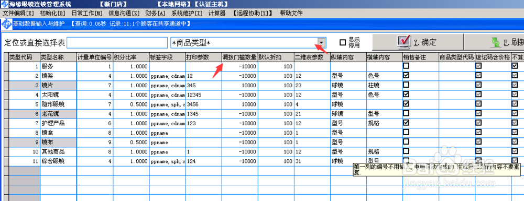Click the *商品类型* combo box field
The image size is (524, 201).
tap(248, 43)
